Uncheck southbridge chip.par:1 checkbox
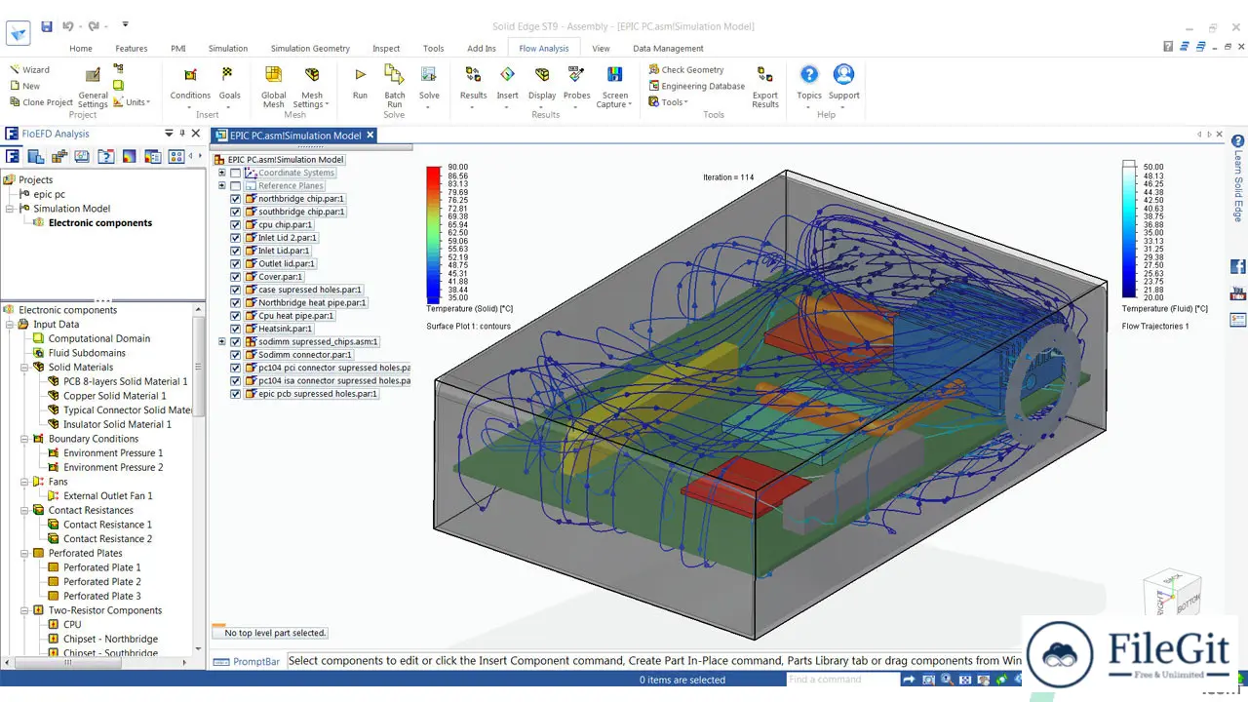 235,212
